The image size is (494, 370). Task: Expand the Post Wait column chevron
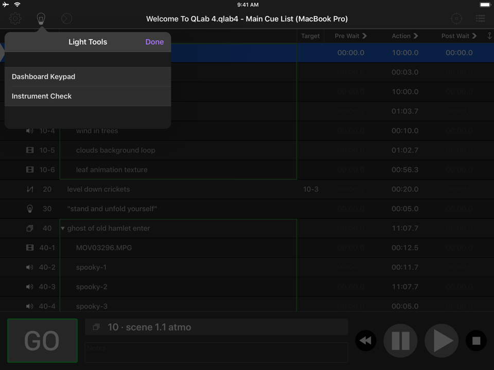(474, 36)
